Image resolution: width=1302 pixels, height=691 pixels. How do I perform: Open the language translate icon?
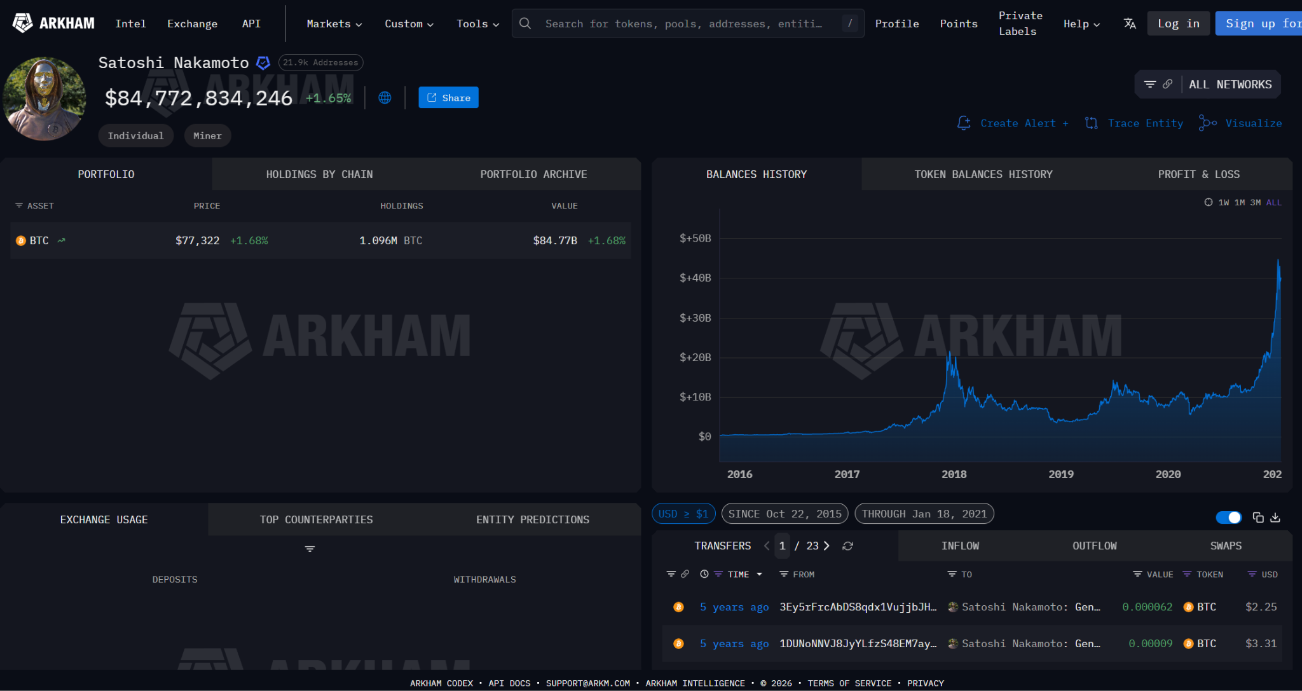point(1130,24)
